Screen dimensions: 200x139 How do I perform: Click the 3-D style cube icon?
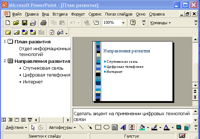[x=187, y=127]
